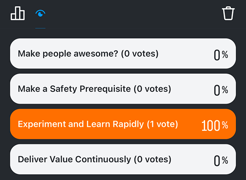Pick the "Deliver Value Continuously" option
Image resolution: width=246 pixels, height=180 pixels.
(123, 160)
